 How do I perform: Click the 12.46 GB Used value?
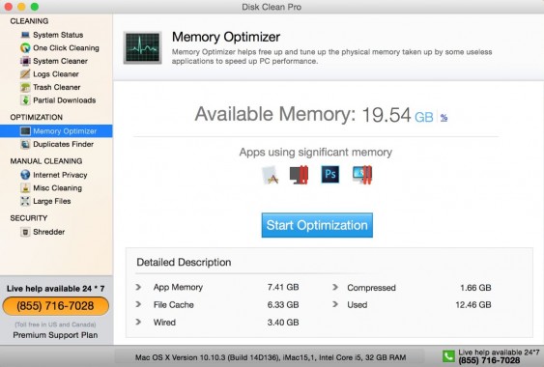pyautogui.click(x=473, y=304)
